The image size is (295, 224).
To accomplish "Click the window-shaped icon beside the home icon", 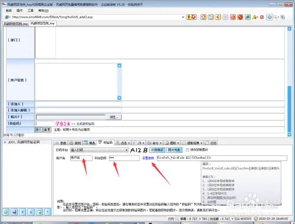I will pyautogui.click(x=211, y=17).
